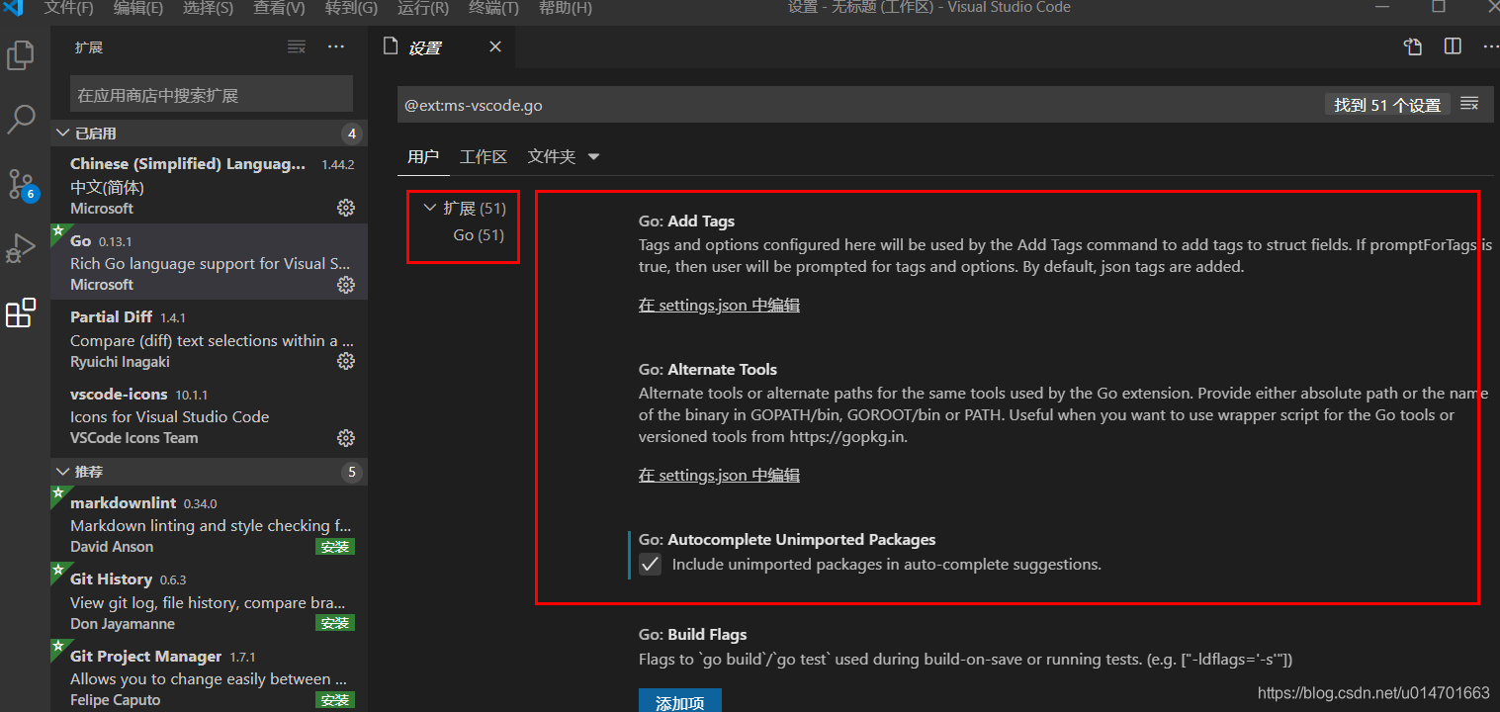Click the split editor icon
The width and height of the screenshot is (1500, 712).
pos(1453,46)
